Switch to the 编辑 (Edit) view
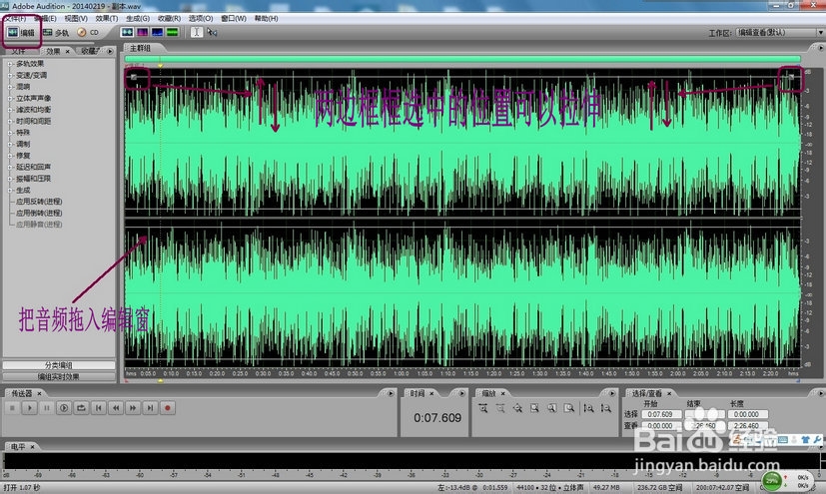 tap(21, 33)
